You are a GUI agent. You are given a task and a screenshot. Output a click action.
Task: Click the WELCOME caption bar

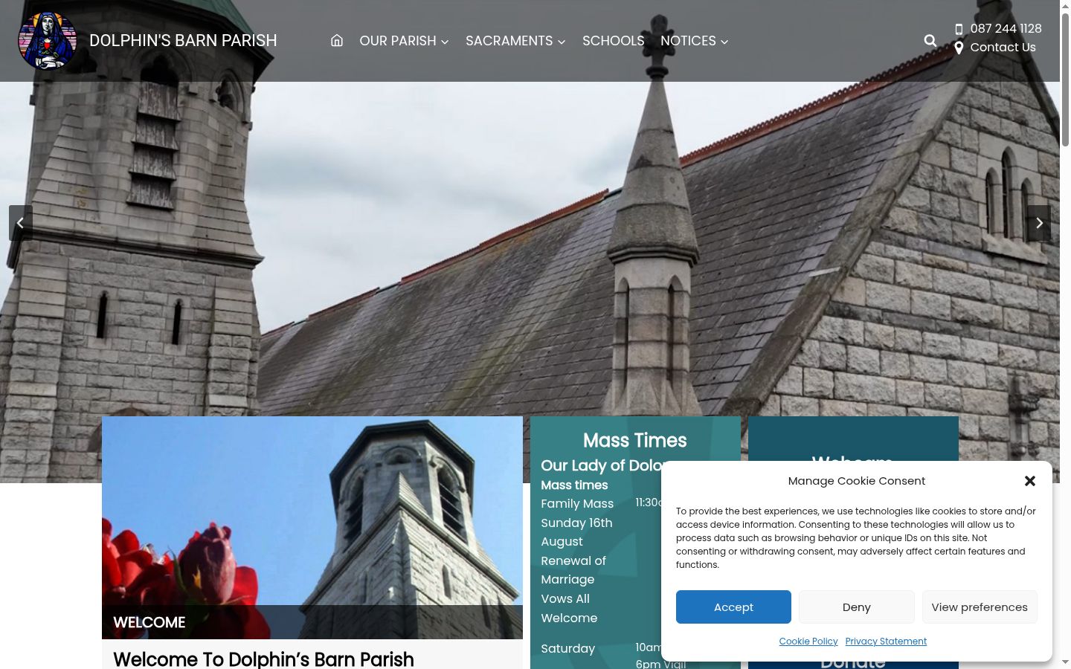pos(312,622)
